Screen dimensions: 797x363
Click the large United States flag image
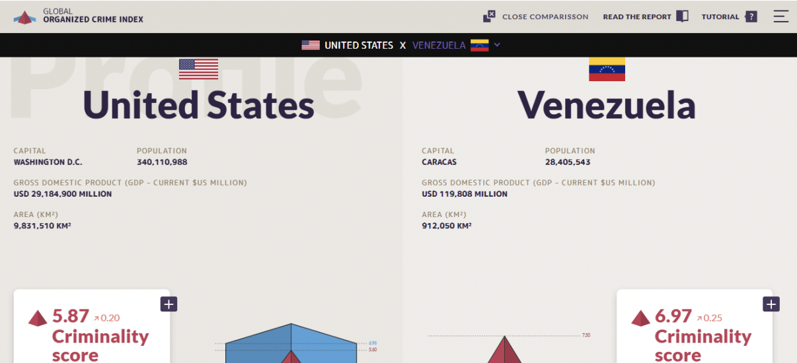(198, 69)
